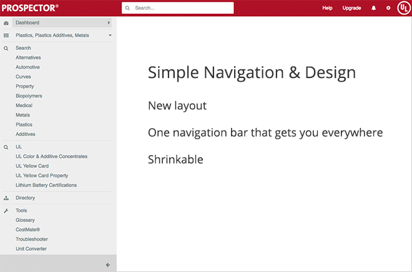Open settings via the gear icon
This screenshot has height=272, width=412.
pyautogui.click(x=388, y=8)
